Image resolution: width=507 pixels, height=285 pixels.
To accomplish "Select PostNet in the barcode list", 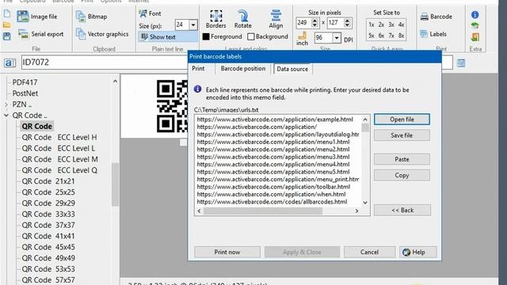I will click(25, 93).
